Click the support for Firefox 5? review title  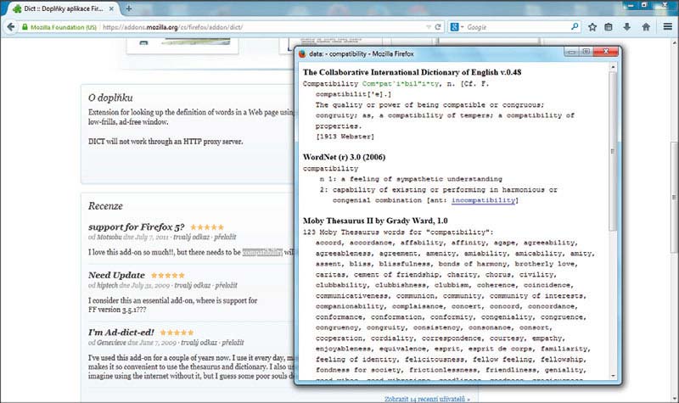[137, 227]
